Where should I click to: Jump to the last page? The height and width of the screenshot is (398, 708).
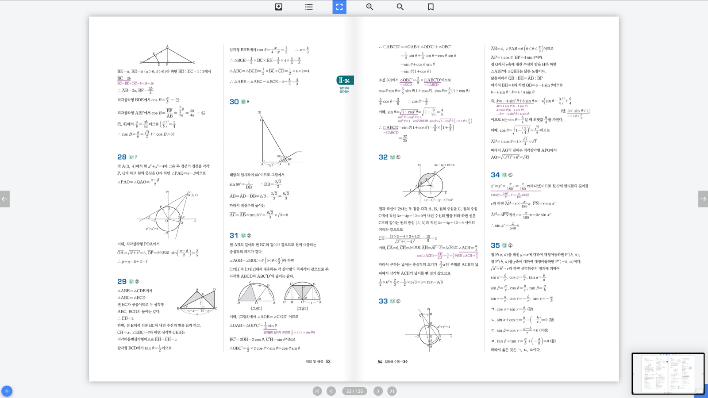pos(392,391)
